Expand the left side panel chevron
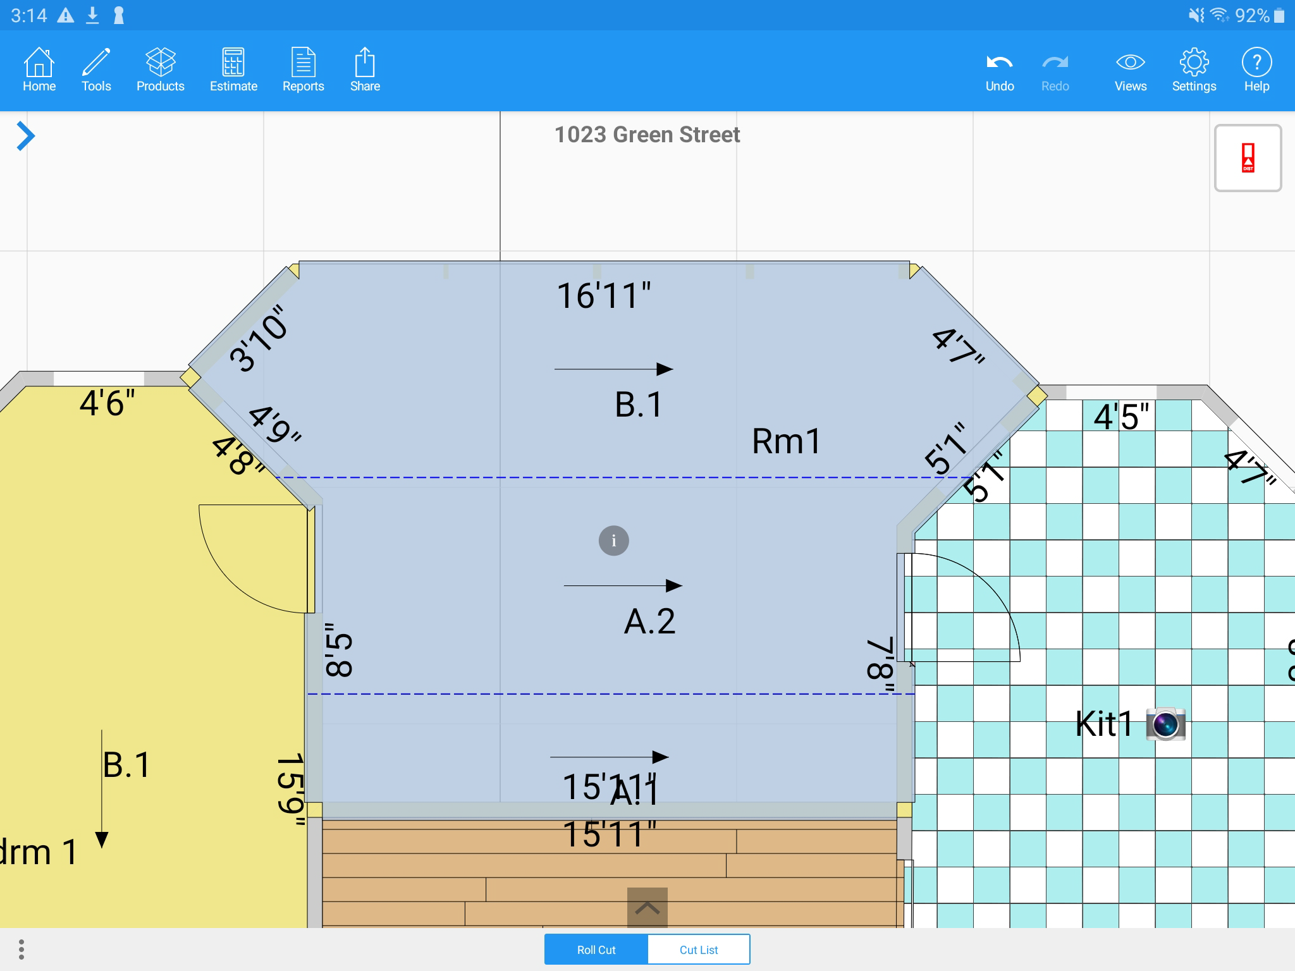 tap(25, 136)
